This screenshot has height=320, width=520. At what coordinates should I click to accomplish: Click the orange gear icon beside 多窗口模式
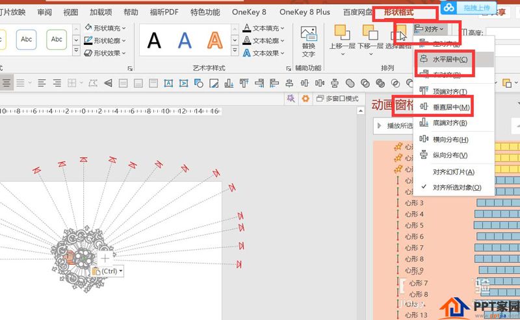coord(306,99)
